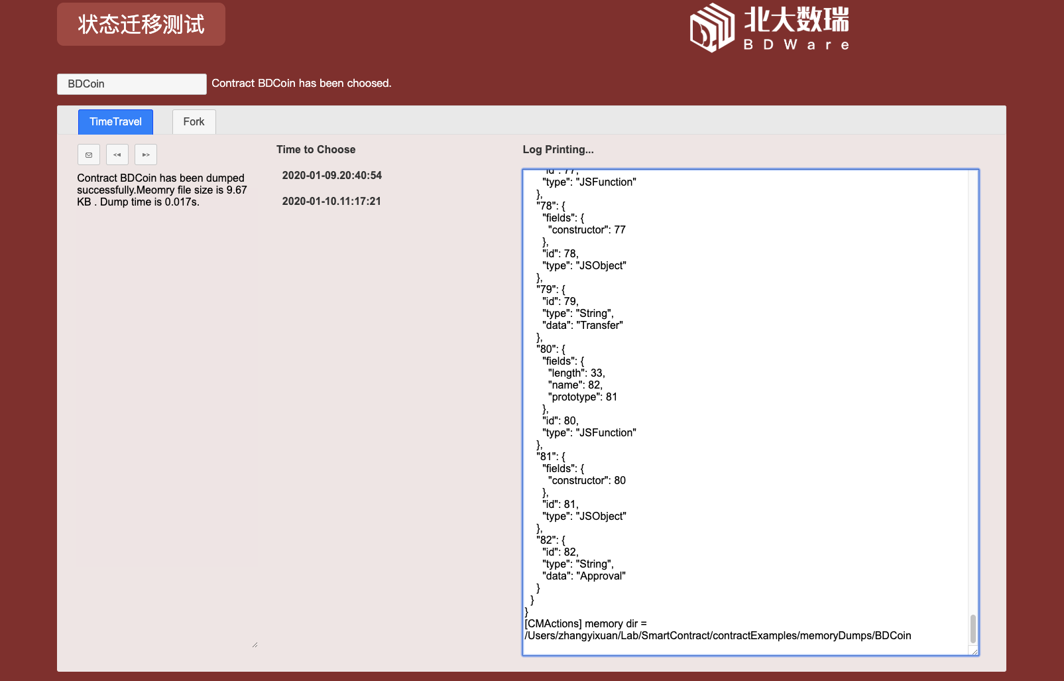The height and width of the screenshot is (681, 1064).
Task: Click the memoryDumps/BDCoin path line in log
Action: point(717,636)
